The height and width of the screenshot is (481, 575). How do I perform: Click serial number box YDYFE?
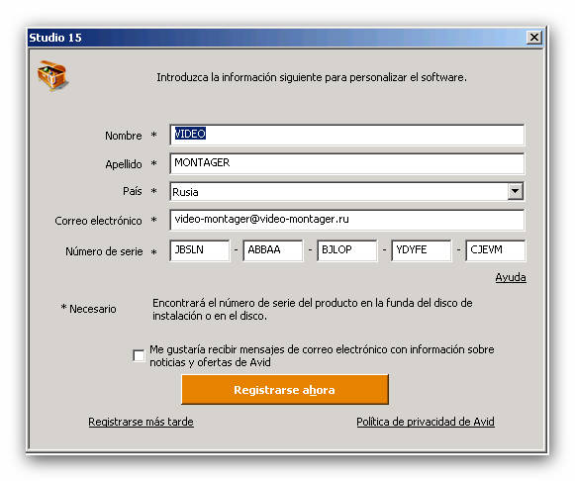422,250
